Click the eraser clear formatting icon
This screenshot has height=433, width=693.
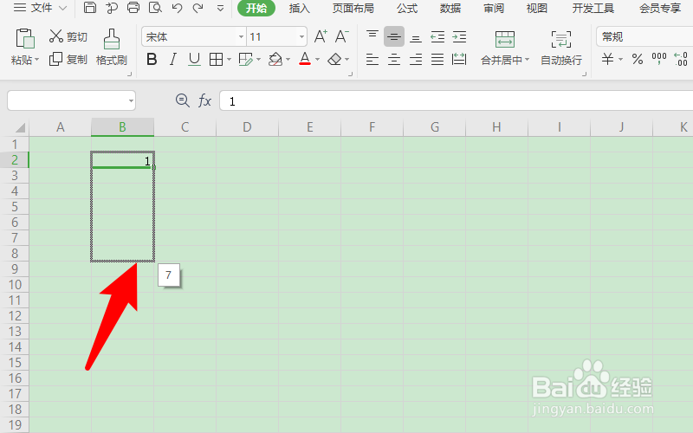334,59
